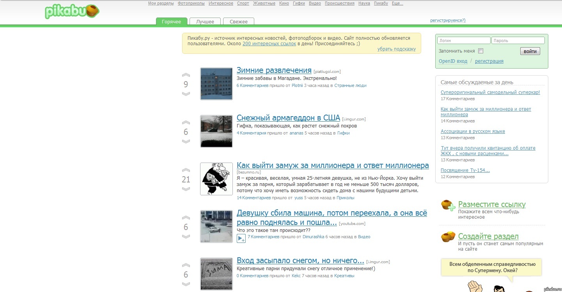
Task: Open the "регистрация" link in the login box
Action: (x=489, y=61)
